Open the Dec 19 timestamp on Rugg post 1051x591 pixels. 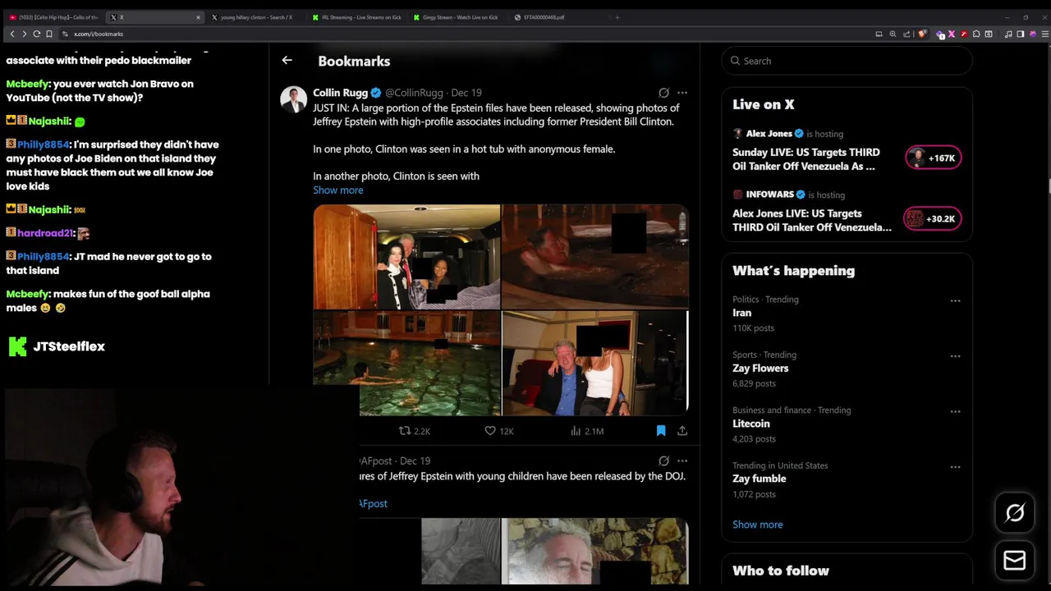[466, 93]
